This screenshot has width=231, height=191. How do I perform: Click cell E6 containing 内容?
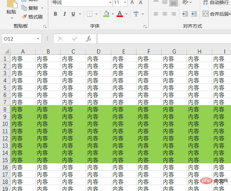(x=124, y=95)
